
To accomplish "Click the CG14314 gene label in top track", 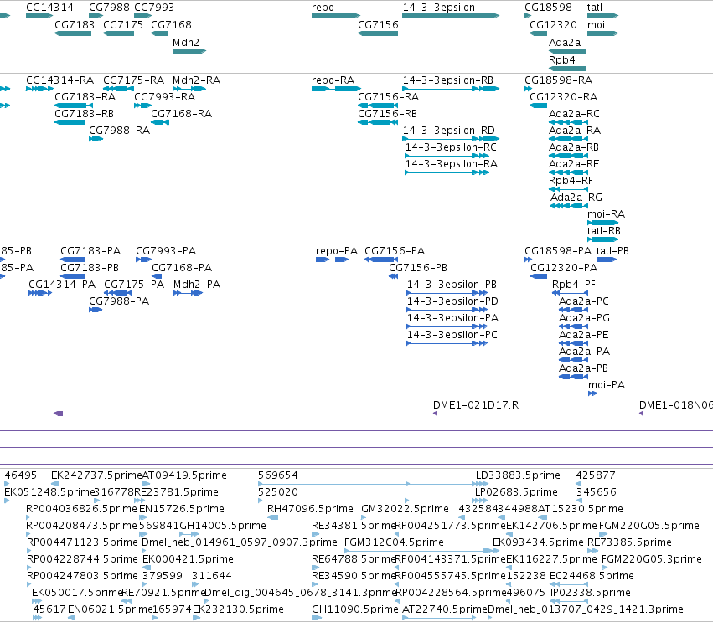I will click(x=49, y=8).
